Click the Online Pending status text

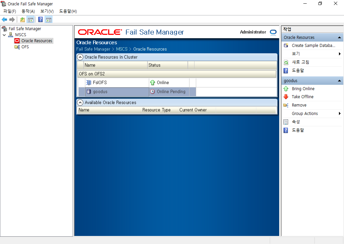pos(171,91)
